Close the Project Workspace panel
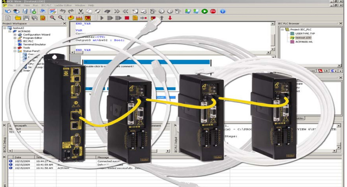 click(64, 23)
